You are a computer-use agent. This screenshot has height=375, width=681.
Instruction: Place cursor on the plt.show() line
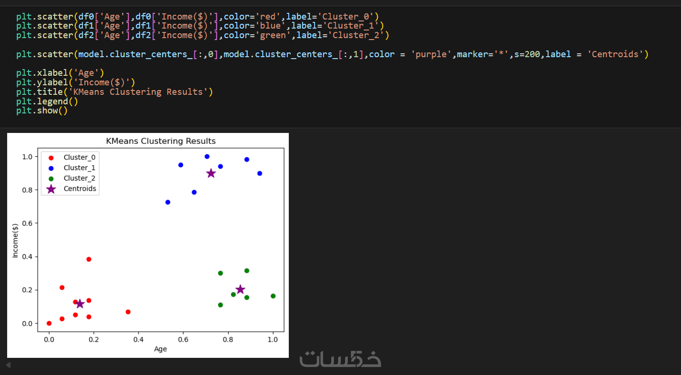(42, 111)
